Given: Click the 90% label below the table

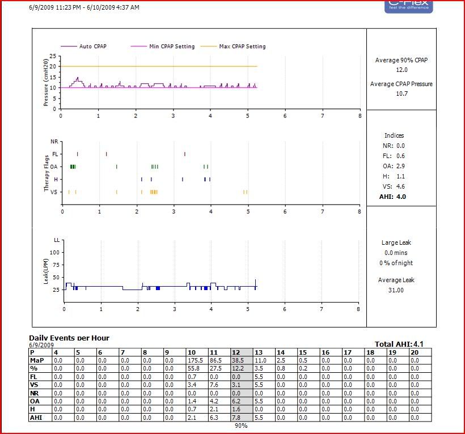Looking at the screenshot, I should tap(241, 426).
